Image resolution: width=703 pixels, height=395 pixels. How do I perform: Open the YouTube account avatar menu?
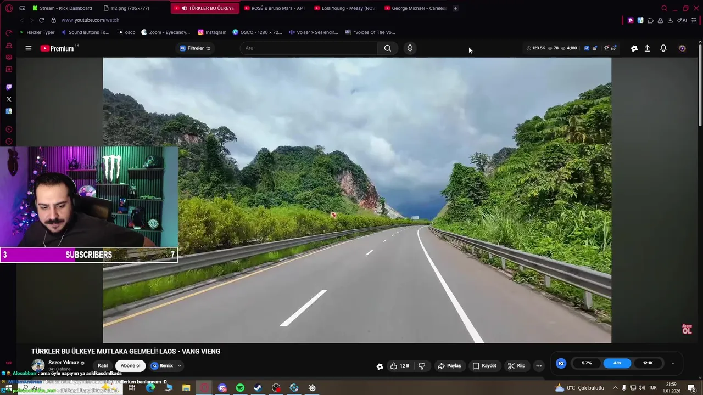click(x=682, y=48)
